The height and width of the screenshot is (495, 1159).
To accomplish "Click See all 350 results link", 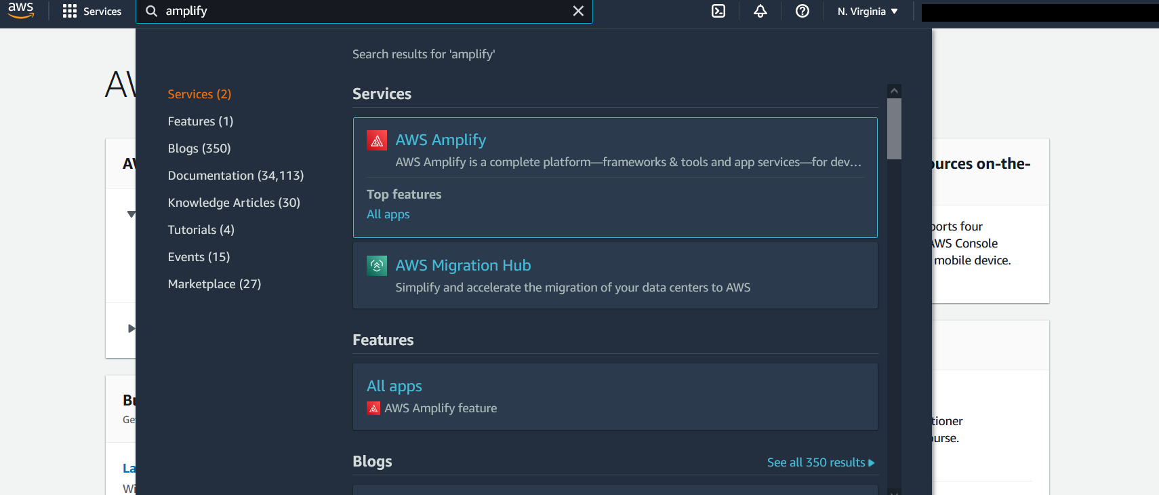I will coord(821,462).
